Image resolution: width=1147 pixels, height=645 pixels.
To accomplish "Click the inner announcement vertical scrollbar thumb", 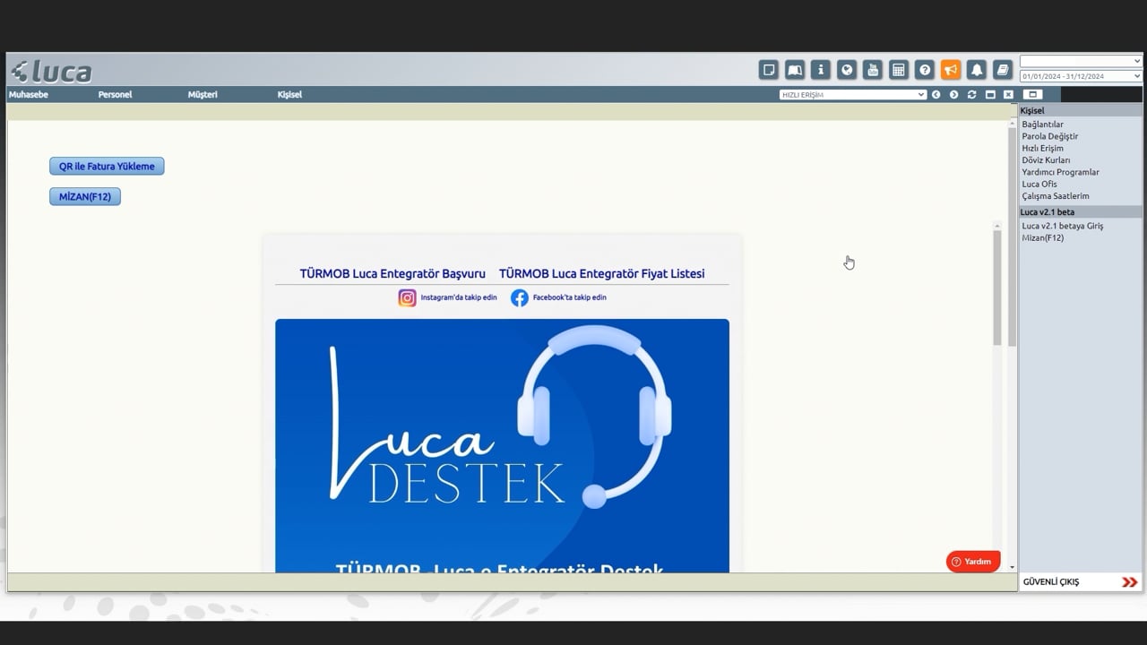I will tap(997, 287).
